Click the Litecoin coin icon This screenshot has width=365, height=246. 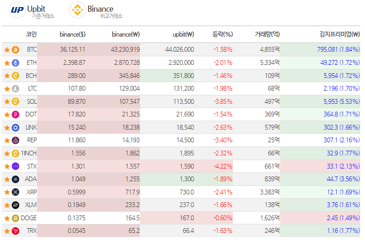[x=16, y=89]
